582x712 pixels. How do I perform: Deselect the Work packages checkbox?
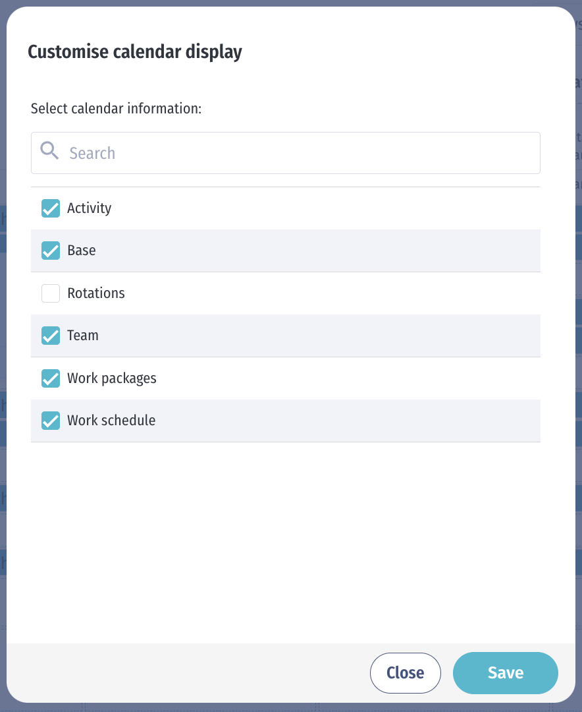50,378
